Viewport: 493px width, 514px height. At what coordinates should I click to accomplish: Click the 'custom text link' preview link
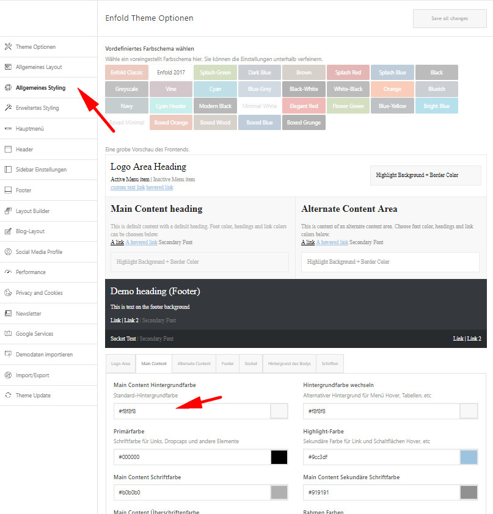(x=128, y=187)
